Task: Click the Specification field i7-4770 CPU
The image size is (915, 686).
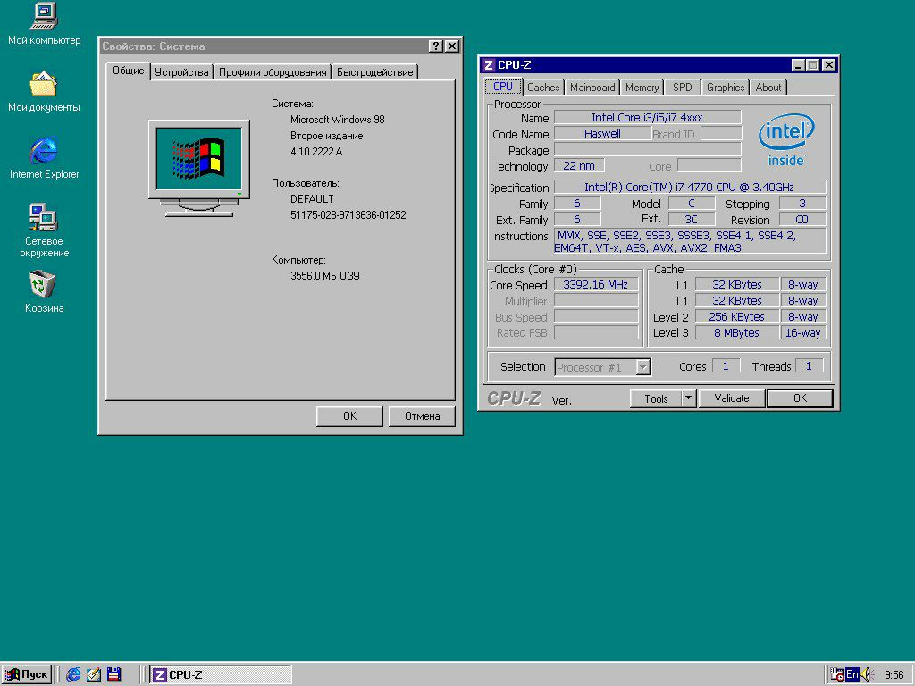Action: (689, 188)
